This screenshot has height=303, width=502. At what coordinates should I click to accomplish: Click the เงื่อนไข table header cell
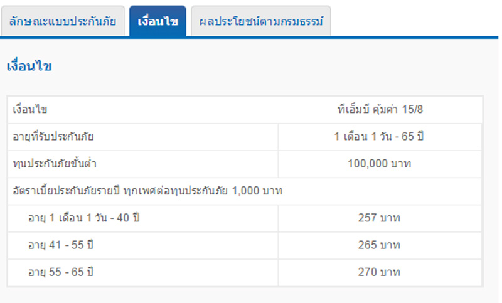[30, 110]
